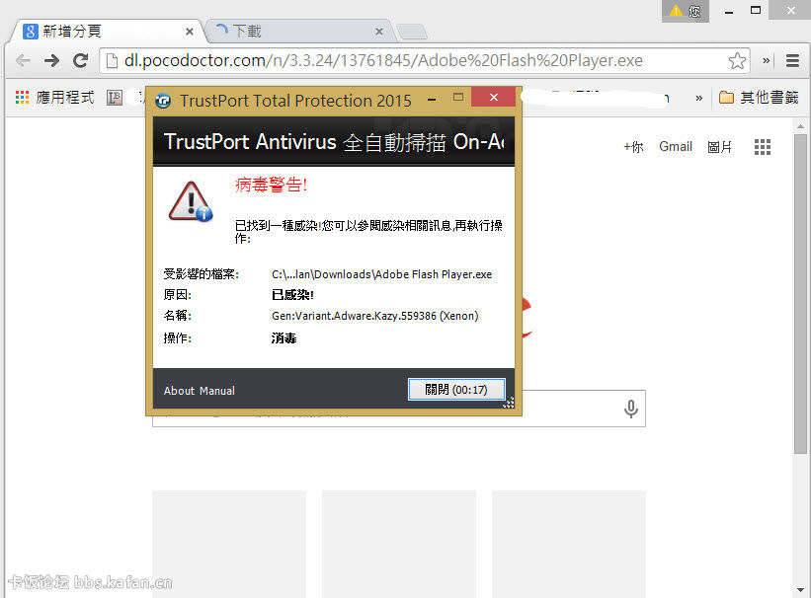Switch to the 新增分頁 tab
The height and width of the screenshot is (598, 811).
[99, 31]
